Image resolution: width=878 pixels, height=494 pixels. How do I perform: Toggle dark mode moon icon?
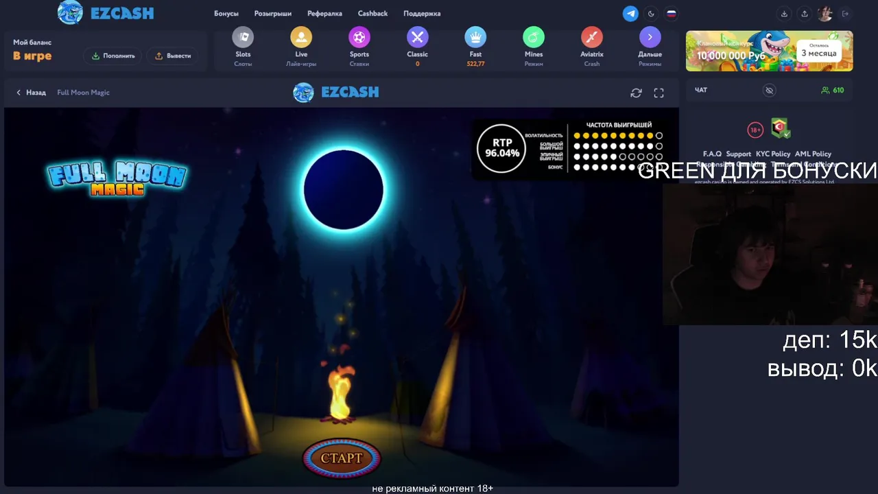(651, 14)
